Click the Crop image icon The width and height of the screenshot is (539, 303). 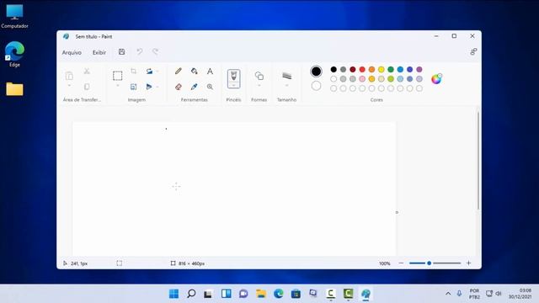point(134,71)
